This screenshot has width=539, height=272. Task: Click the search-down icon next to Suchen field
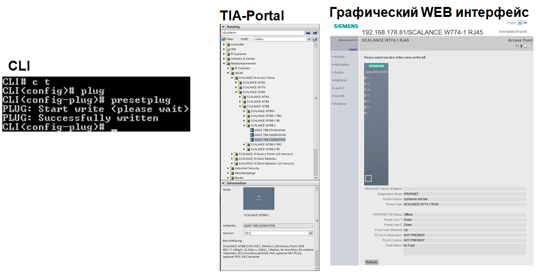coord(308,33)
